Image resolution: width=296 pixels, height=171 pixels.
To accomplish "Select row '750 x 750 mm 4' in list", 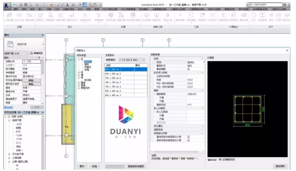I will pyautogui.click(x=126, y=87).
